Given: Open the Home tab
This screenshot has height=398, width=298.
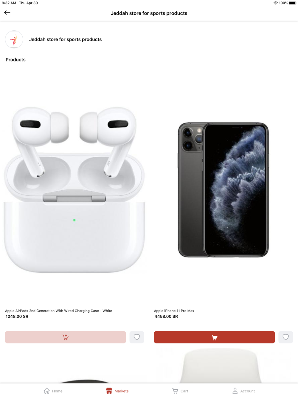Looking at the screenshot, I should click(53, 391).
